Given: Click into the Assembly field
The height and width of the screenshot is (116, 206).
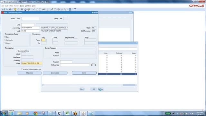Looking at the screenshot, I should 31,28.
